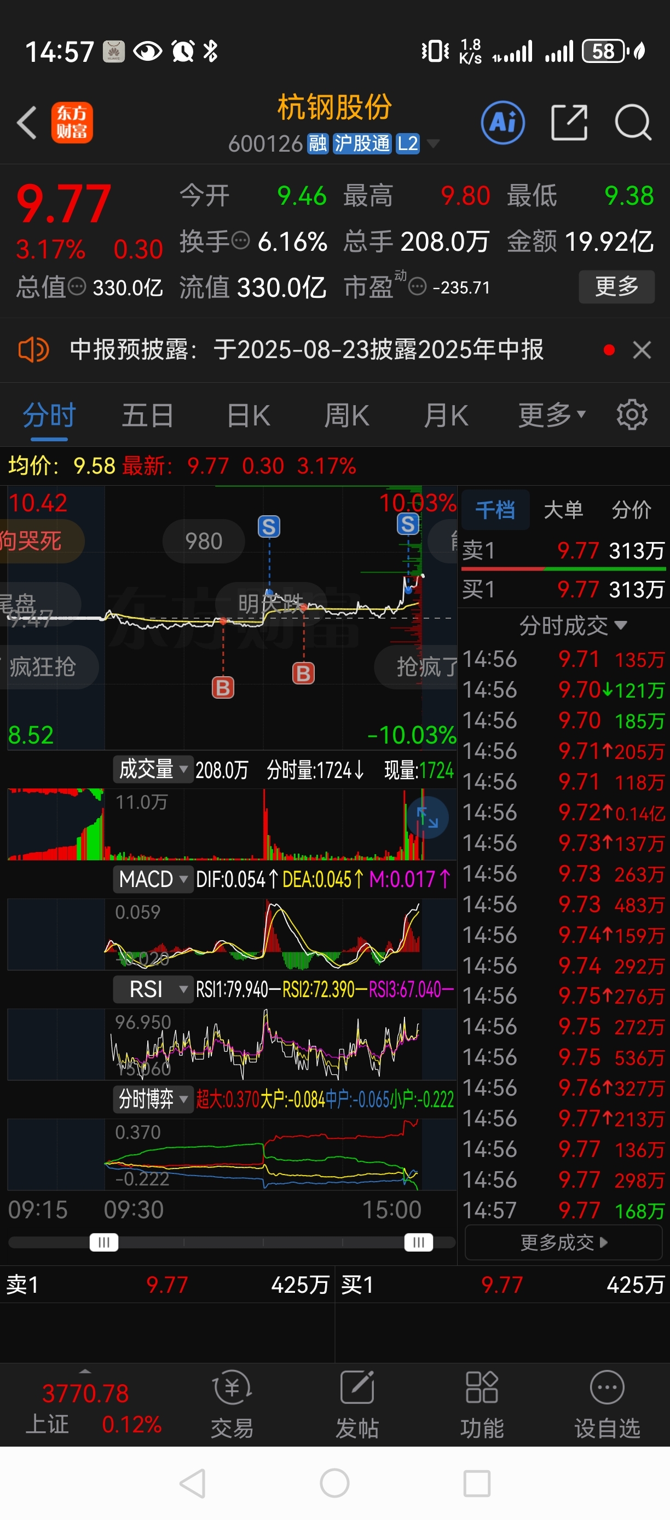670x1520 pixels.
Task: Open MACD indicator dropdown
Action: pyautogui.click(x=153, y=879)
